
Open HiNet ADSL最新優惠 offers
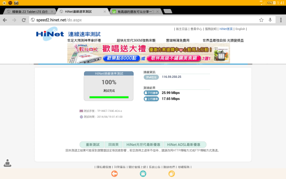(185, 145)
